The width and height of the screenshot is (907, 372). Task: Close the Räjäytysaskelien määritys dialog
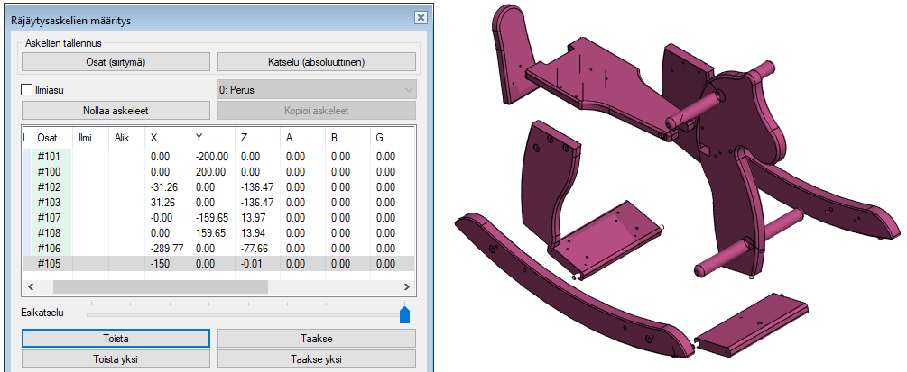[x=420, y=17]
